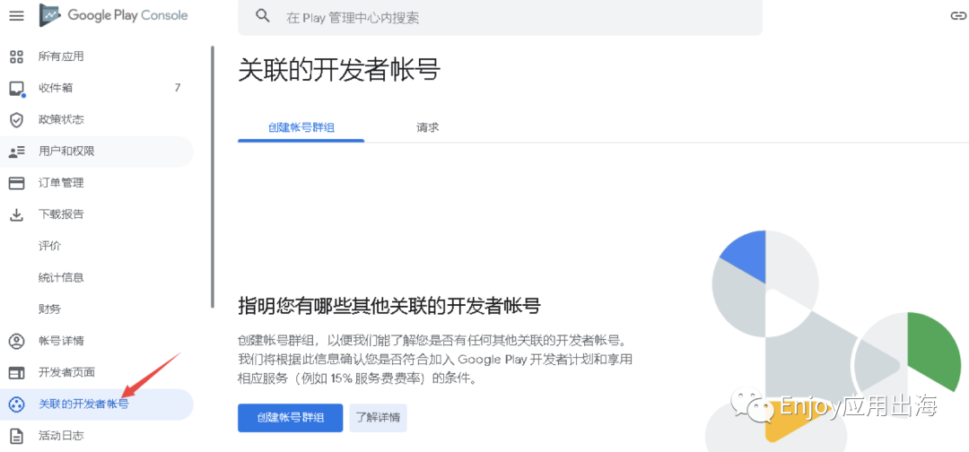Focus the 在 Play 管理中心内搜索 search field
Image resolution: width=969 pixels, height=452 pixels.
(x=500, y=17)
